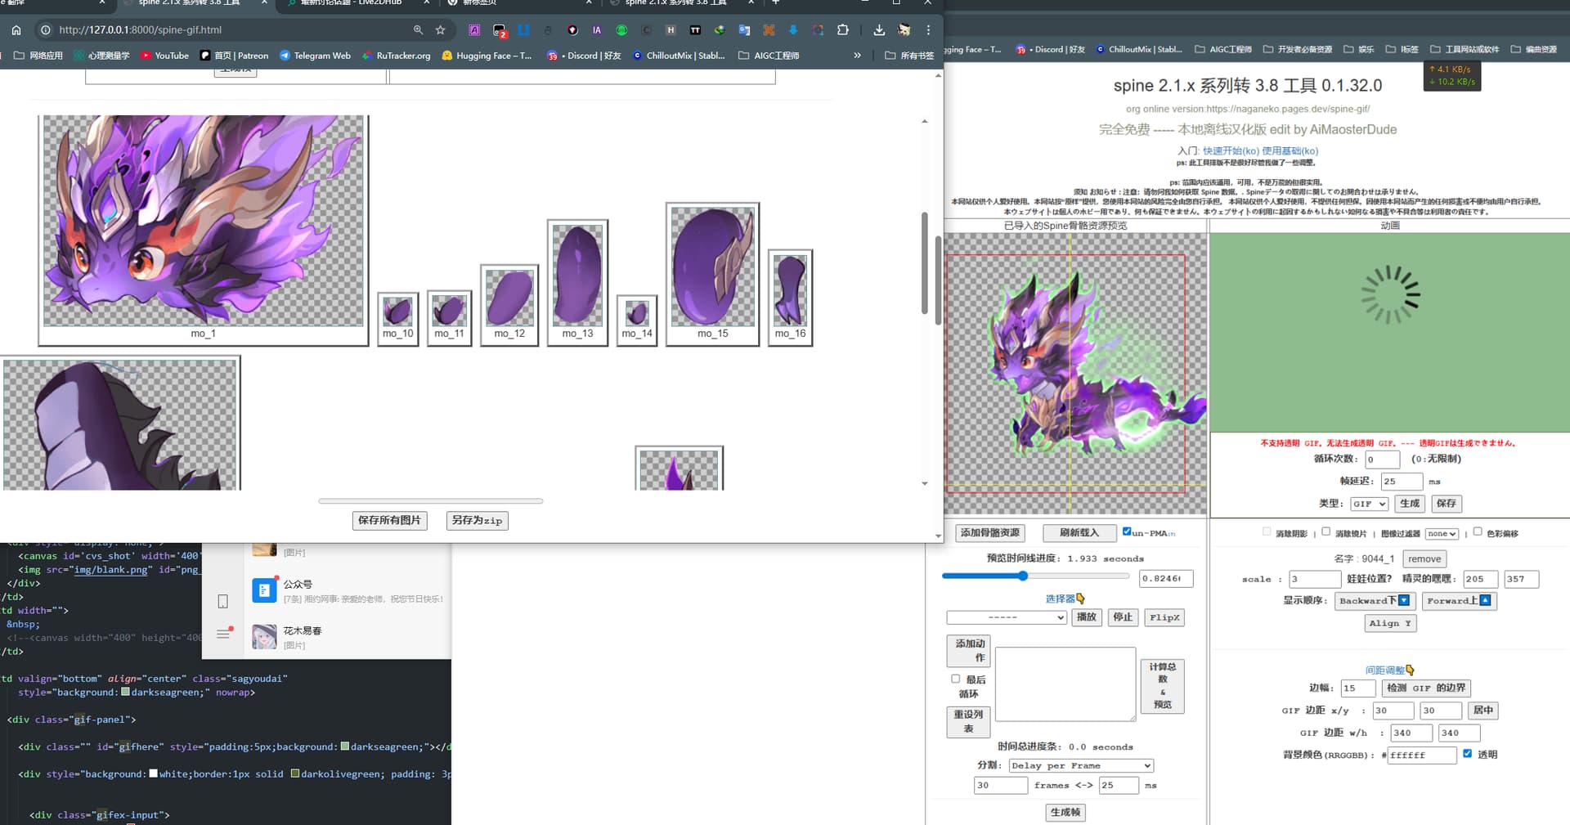Open the Chrome three-dot menu
Screen dimensions: 1570x825
tap(928, 30)
